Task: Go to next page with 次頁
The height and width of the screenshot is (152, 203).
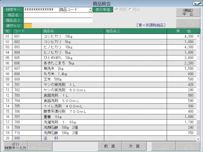Action: (x=134, y=146)
